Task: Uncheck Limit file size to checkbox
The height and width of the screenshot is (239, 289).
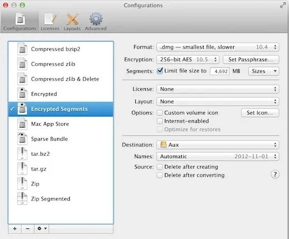Action: pyautogui.click(x=160, y=71)
